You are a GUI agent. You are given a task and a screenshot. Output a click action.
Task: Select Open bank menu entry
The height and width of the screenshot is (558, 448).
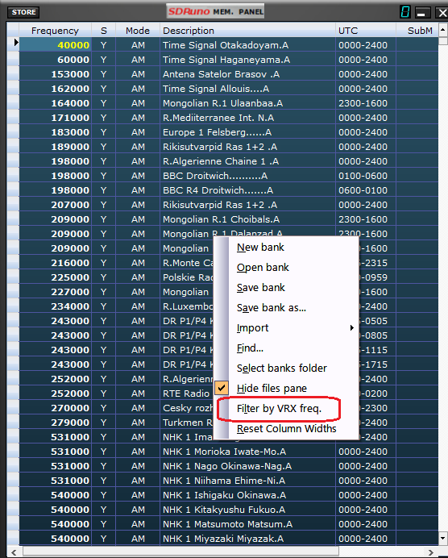coord(263,268)
